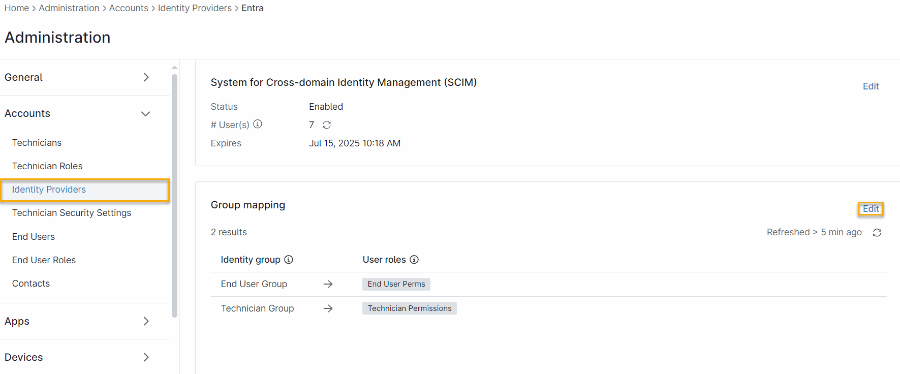Click the arrow in Technician Group row
The height and width of the screenshot is (374, 900).
coord(328,308)
